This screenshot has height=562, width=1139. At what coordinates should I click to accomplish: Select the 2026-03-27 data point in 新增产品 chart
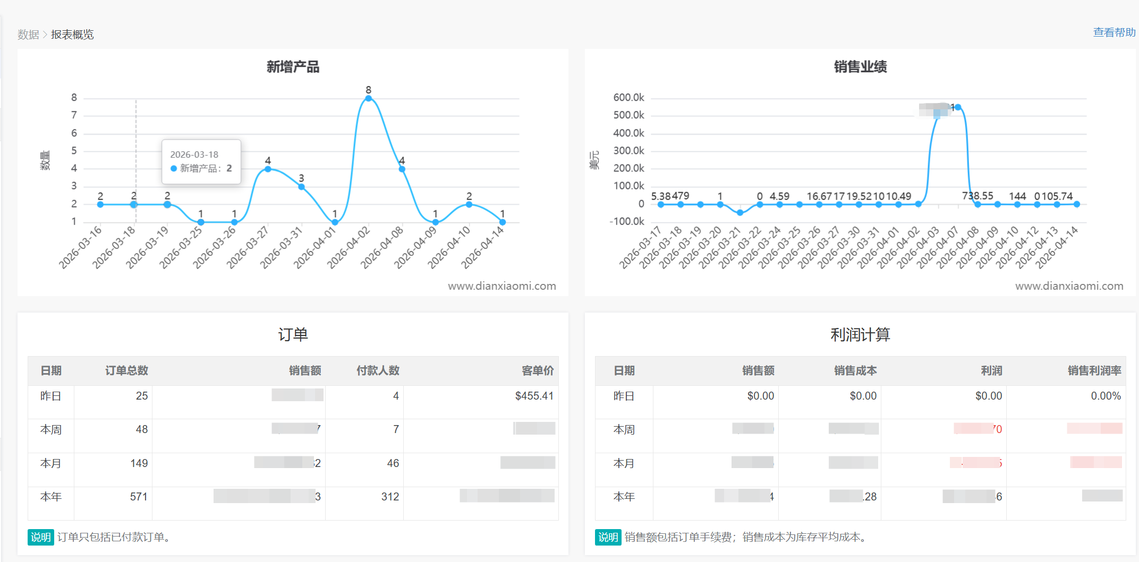(268, 169)
